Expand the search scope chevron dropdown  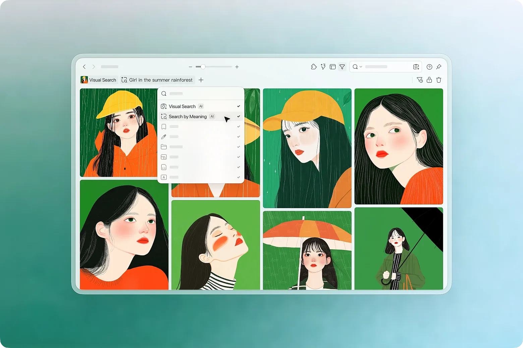pos(361,67)
